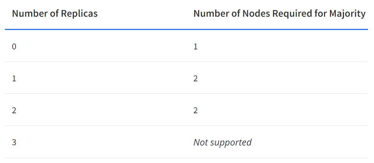The width and height of the screenshot is (374, 163).
Task: Select the majority value 2 in the 1-replica row
Action: click(x=195, y=79)
